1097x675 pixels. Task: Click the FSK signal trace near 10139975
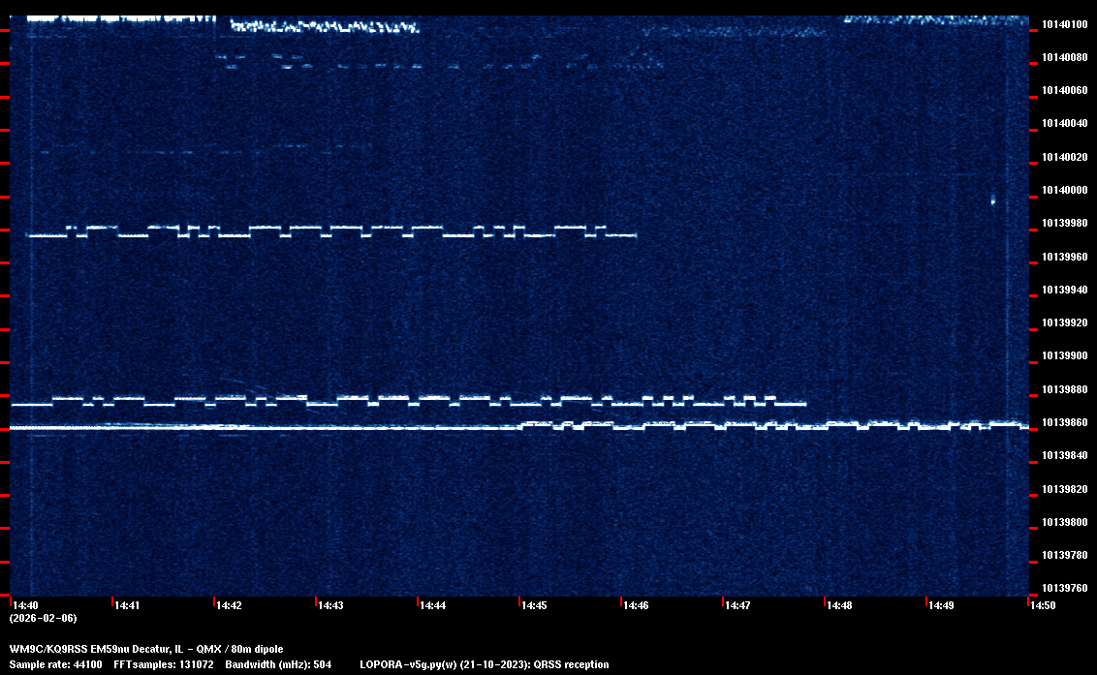click(x=329, y=231)
